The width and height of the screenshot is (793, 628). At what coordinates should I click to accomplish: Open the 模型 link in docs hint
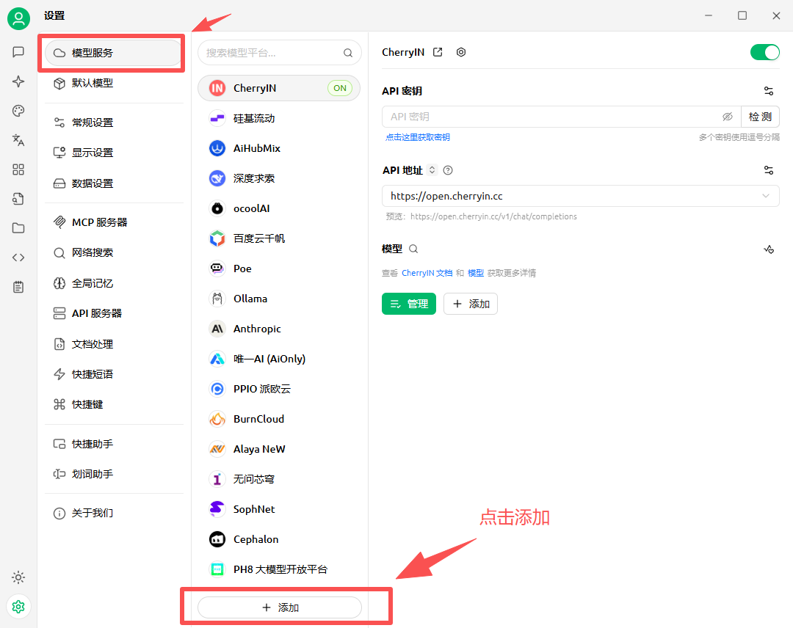476,273
